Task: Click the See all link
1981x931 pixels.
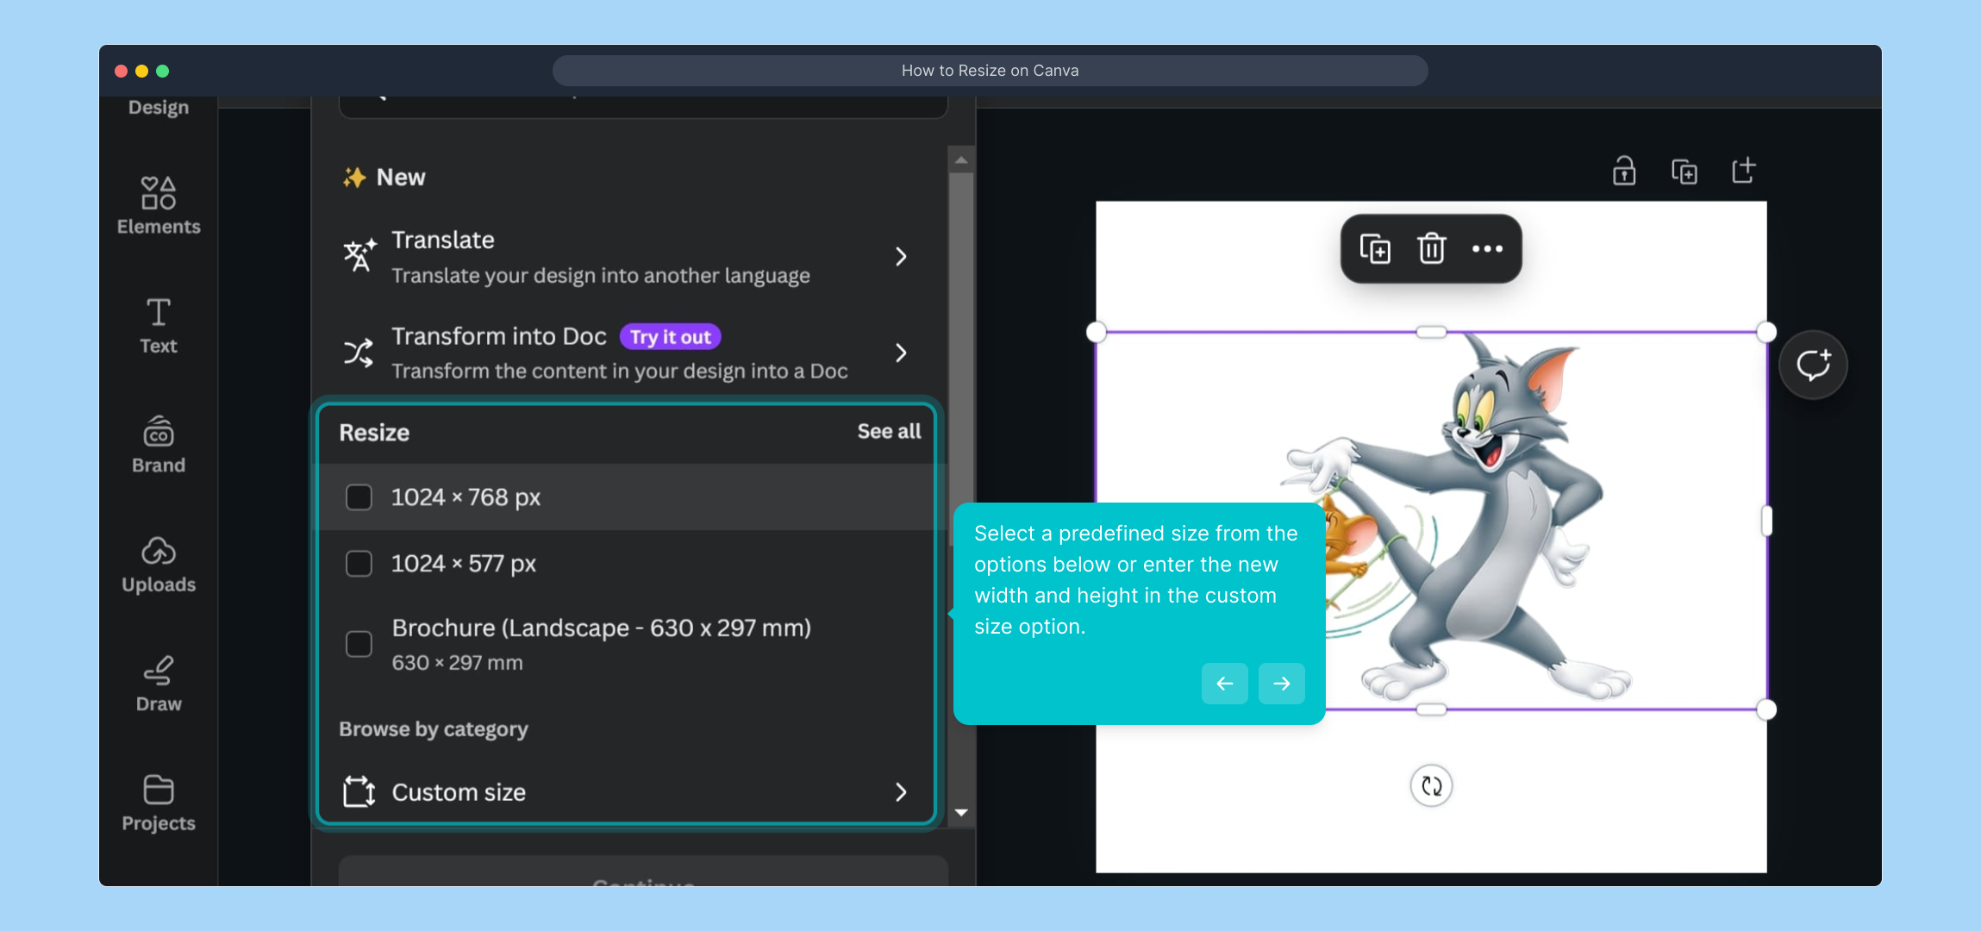Action: 889,431
